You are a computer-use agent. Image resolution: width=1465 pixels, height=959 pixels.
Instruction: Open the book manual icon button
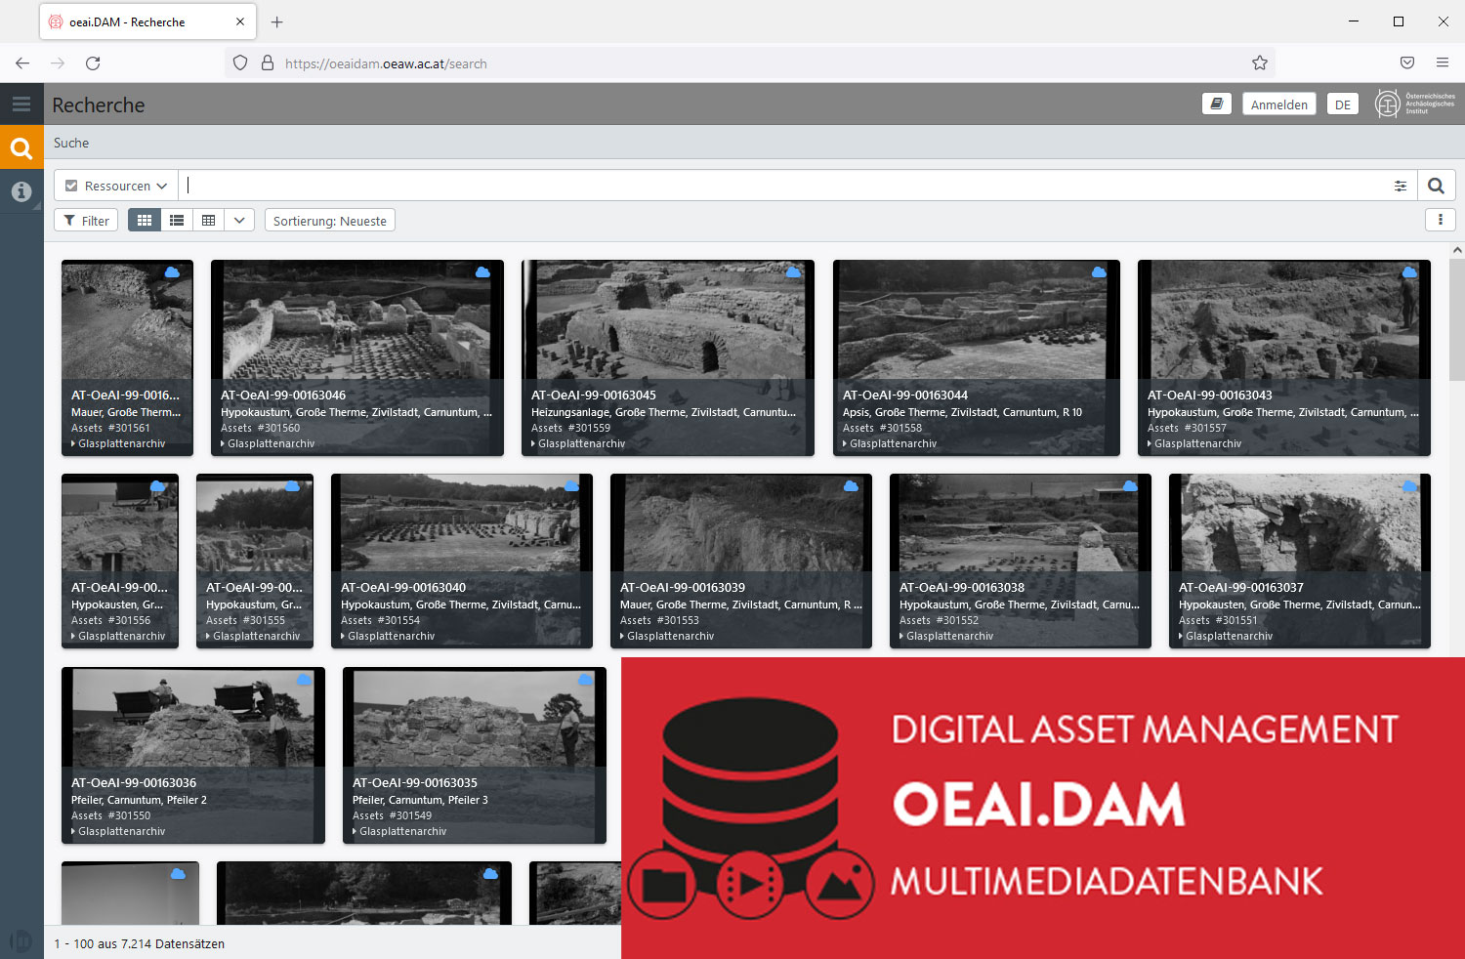(1217, 104)
